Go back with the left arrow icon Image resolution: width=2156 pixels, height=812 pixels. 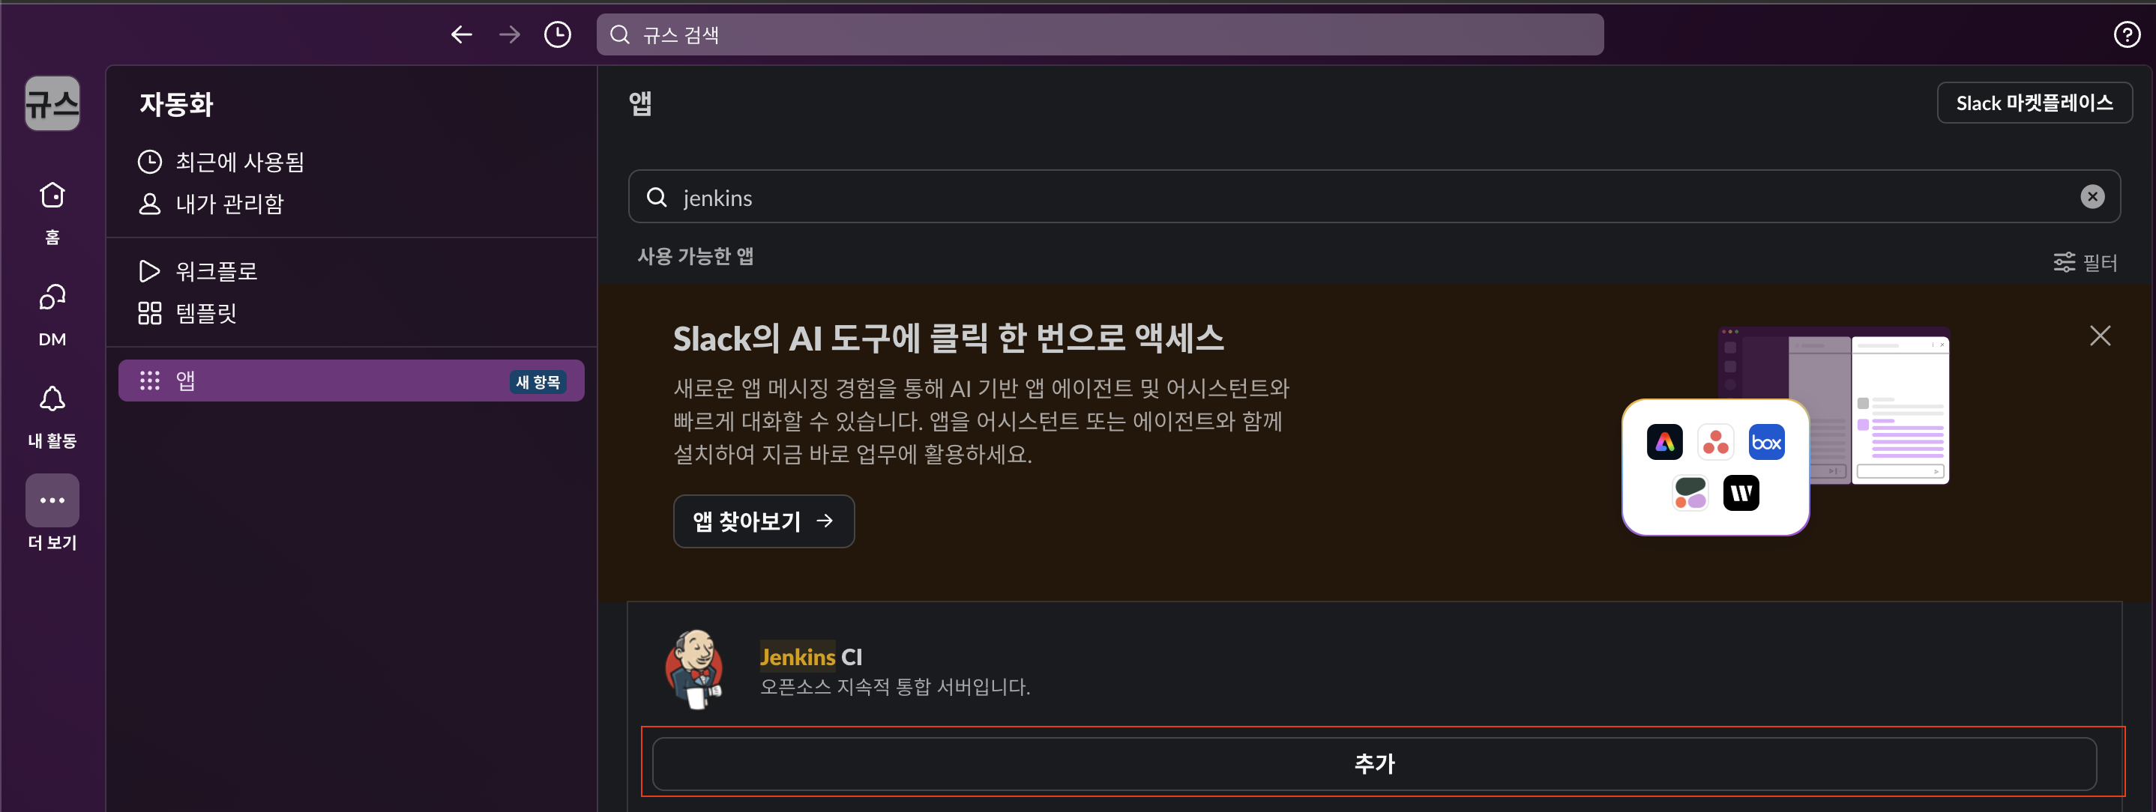tap(462, 34)
